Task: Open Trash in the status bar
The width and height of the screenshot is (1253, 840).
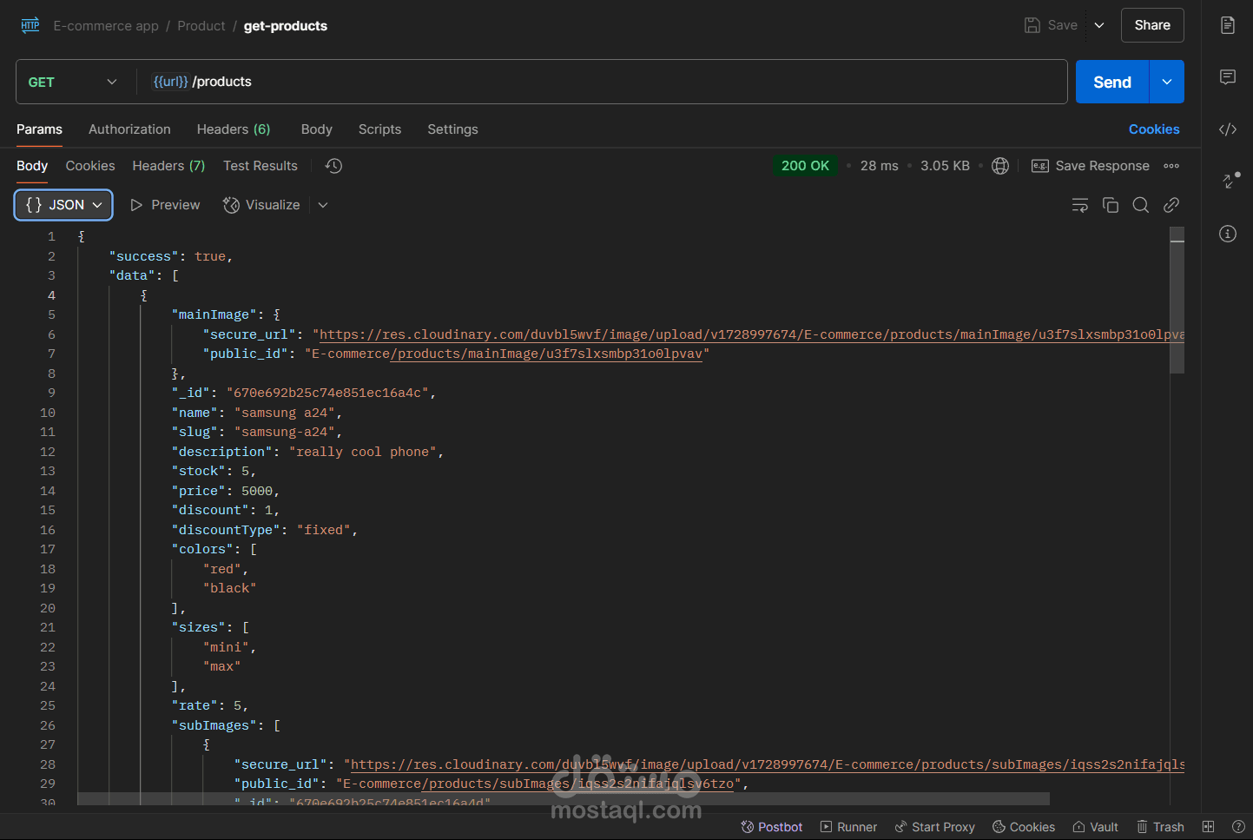Action: (1160, 827)
